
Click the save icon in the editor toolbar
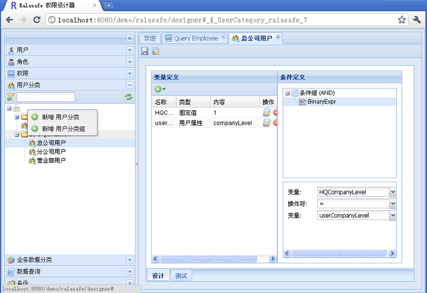coord(145,51)
